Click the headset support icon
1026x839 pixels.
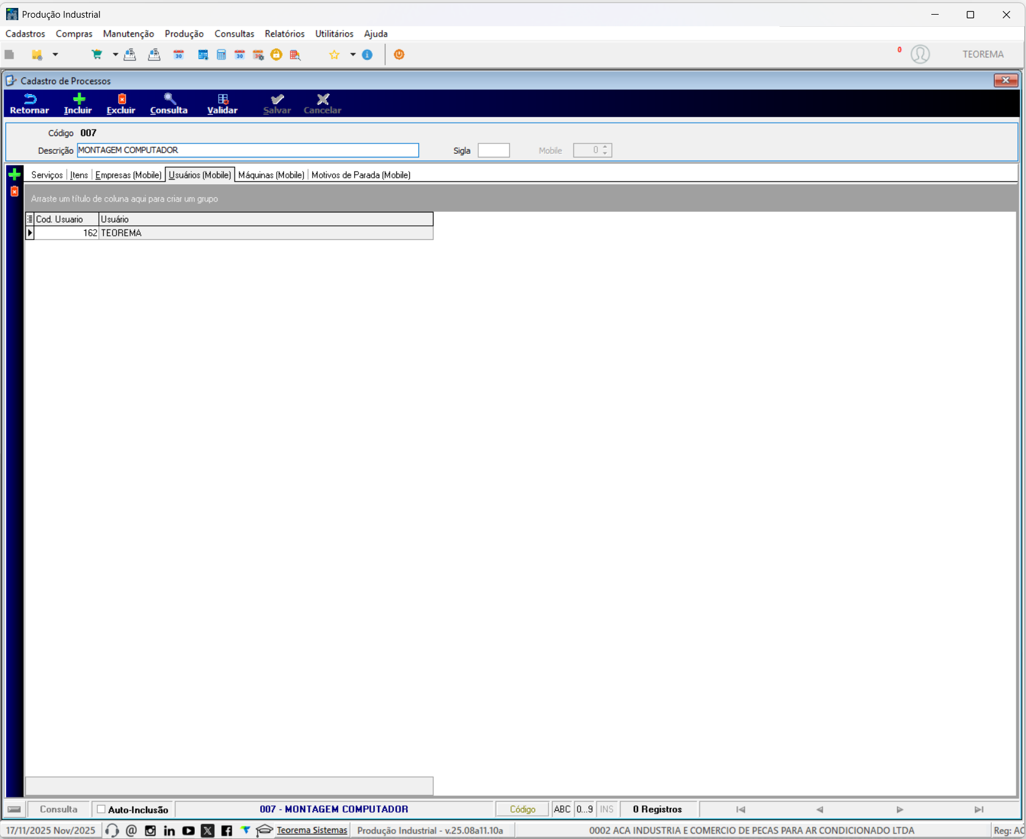point(112,830)
